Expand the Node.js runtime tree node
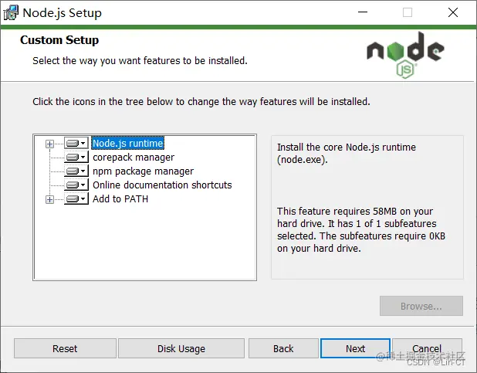This screenshot has width=477, height=373. [49, 144]
